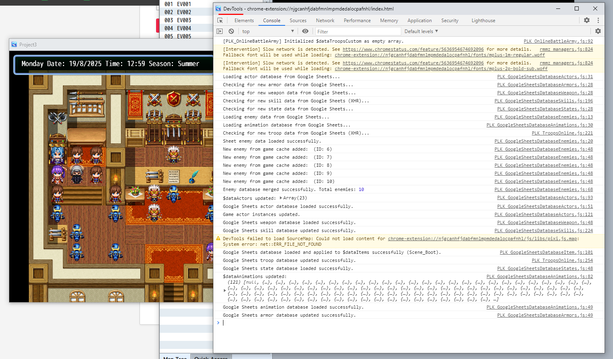Image resolution: width=613 pixels, height=359 pixels.
Task: Open PLK_GoogleSheetsDatabaseArmors.js:28 link
Action: (x=545, y=85)
